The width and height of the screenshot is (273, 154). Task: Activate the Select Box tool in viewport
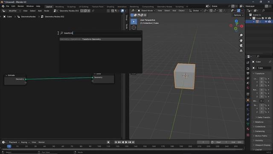tap(134, 22)
